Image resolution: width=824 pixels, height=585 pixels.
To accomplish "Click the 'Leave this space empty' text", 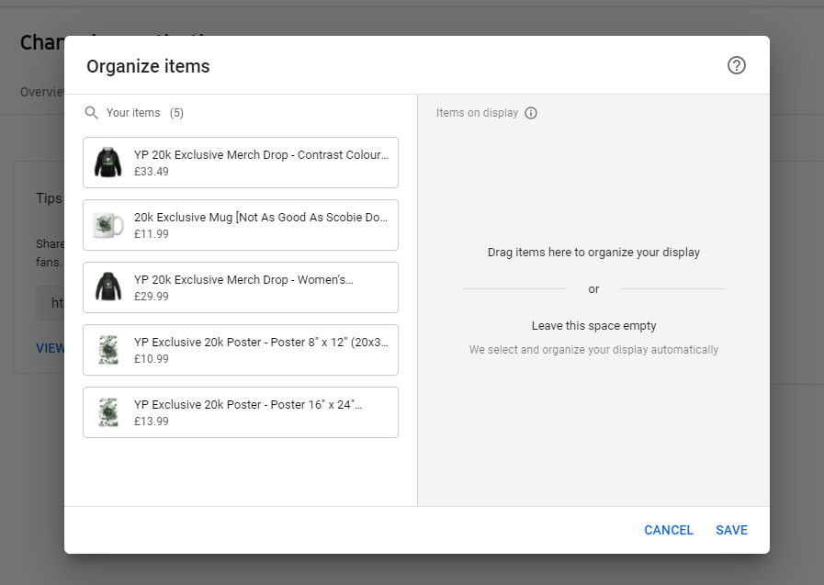I will coord(593,326).
